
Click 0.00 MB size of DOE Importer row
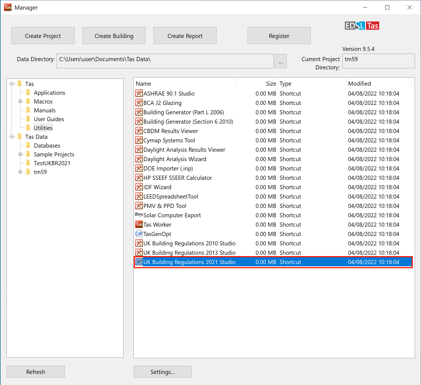click(x=266, y=168)
